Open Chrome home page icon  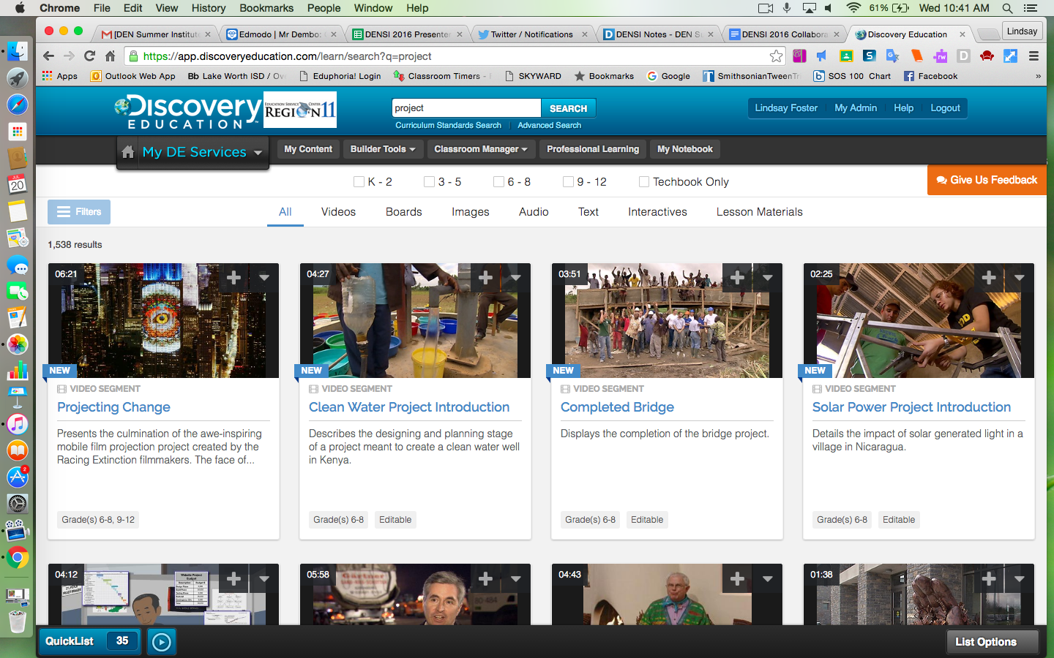[x=111, y=56]
